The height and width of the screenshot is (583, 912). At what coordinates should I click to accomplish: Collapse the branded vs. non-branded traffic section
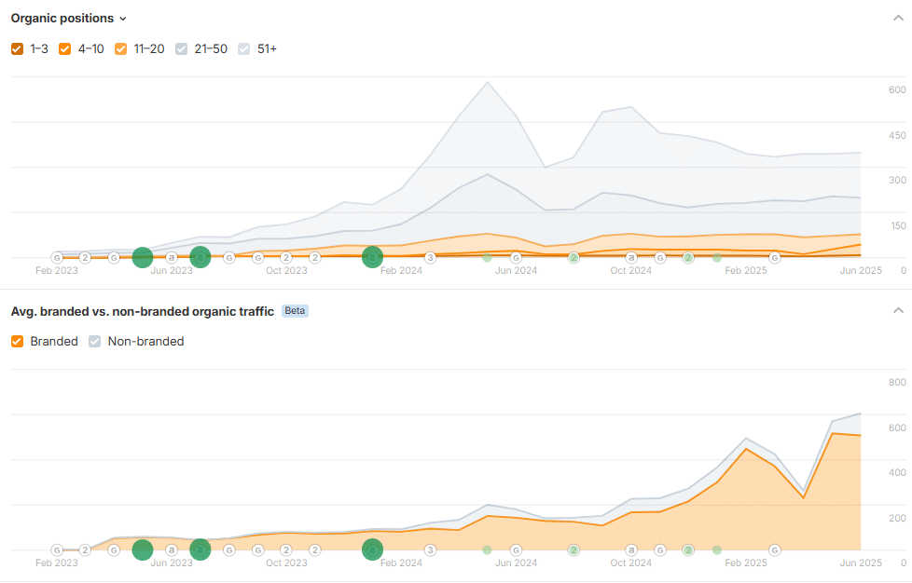898,310
